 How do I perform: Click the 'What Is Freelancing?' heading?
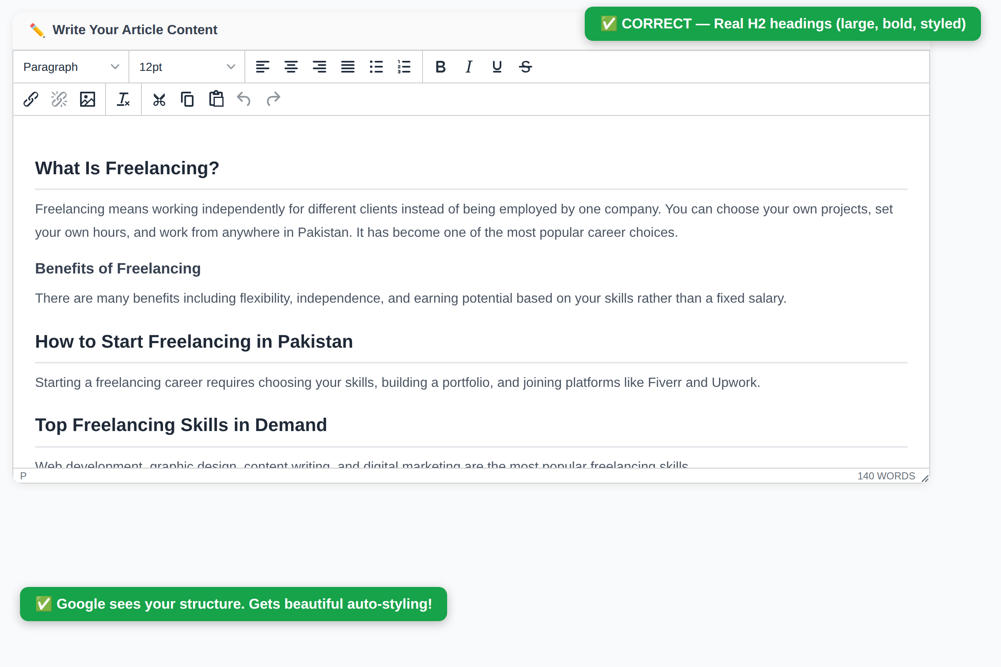[126, 168]
